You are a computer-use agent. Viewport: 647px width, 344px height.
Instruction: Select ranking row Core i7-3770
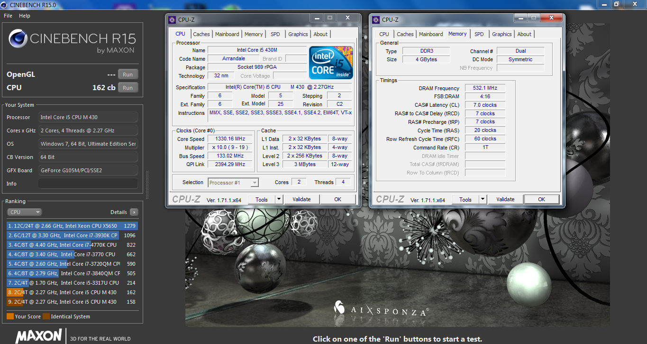pos(72,254)
